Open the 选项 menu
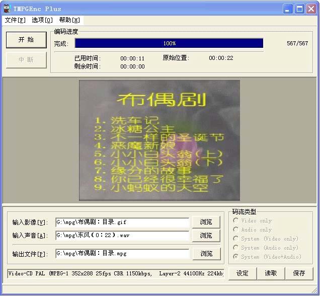The image size is (320, 296). [x=42, y=20]
